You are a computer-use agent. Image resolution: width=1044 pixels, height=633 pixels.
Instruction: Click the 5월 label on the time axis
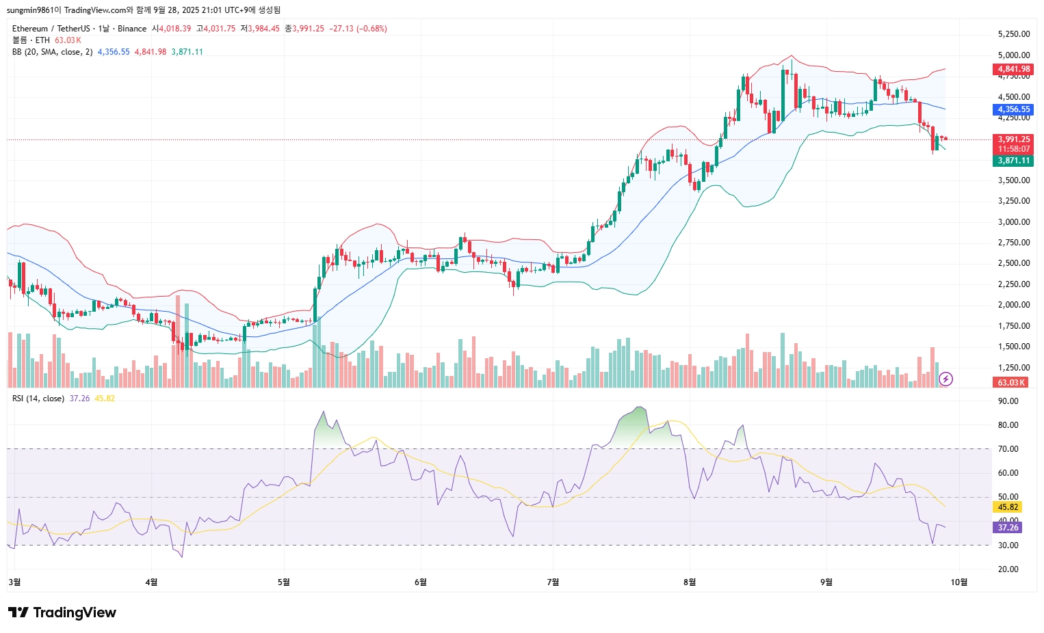tap(284, 582)
